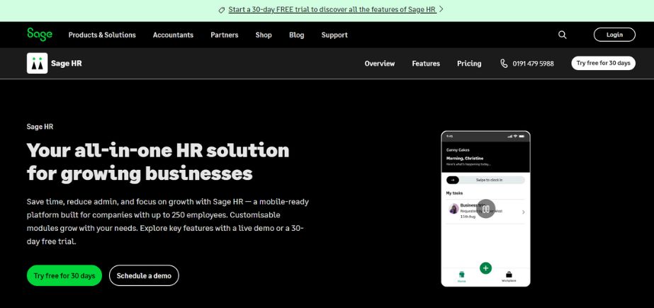Open the search magnifier icon
654x308 pixels.
click(562, 35)
